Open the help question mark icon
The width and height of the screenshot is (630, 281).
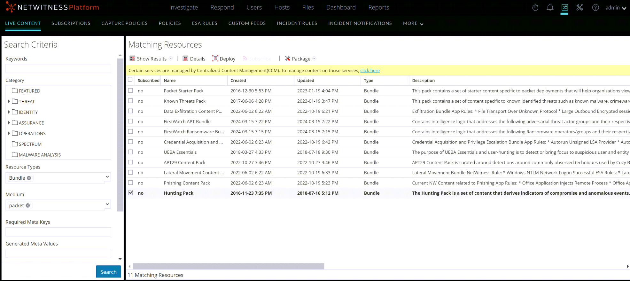tap(595, 7)
